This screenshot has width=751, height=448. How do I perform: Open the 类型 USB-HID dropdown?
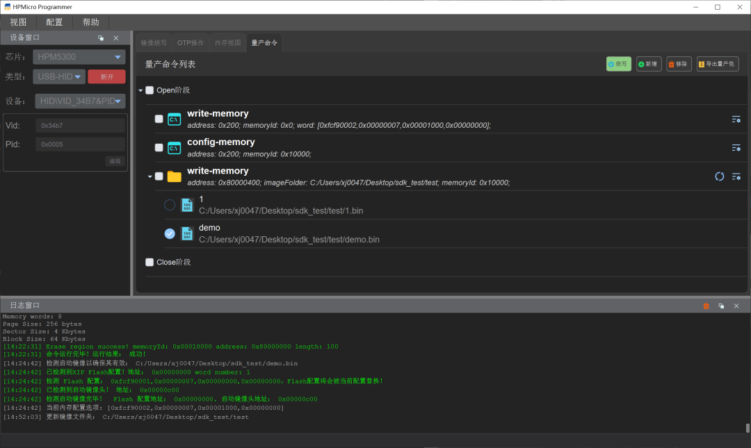59,76
